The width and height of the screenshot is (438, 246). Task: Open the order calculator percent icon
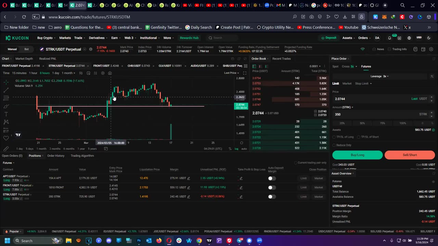coord(432,77)
